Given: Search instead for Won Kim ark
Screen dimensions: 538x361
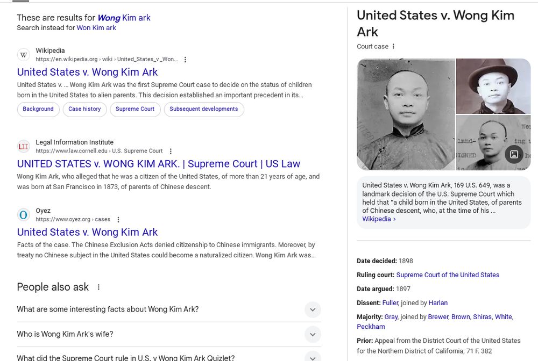Looking at the screenshot, I should (x=96, y=28).
